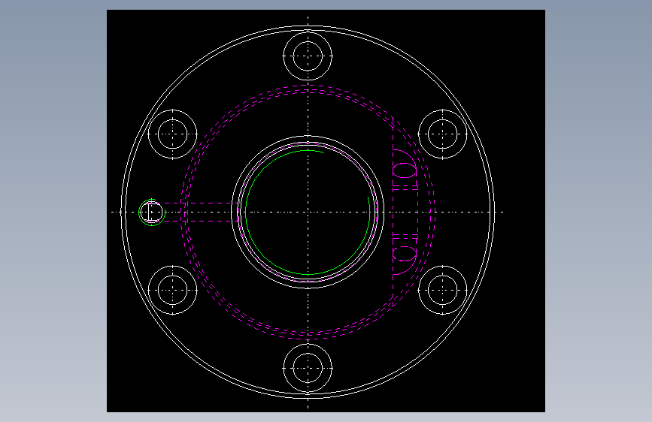Select the magenta dashed horizontal channel
This screenshot has height=422, width=652.
(198, 213)
